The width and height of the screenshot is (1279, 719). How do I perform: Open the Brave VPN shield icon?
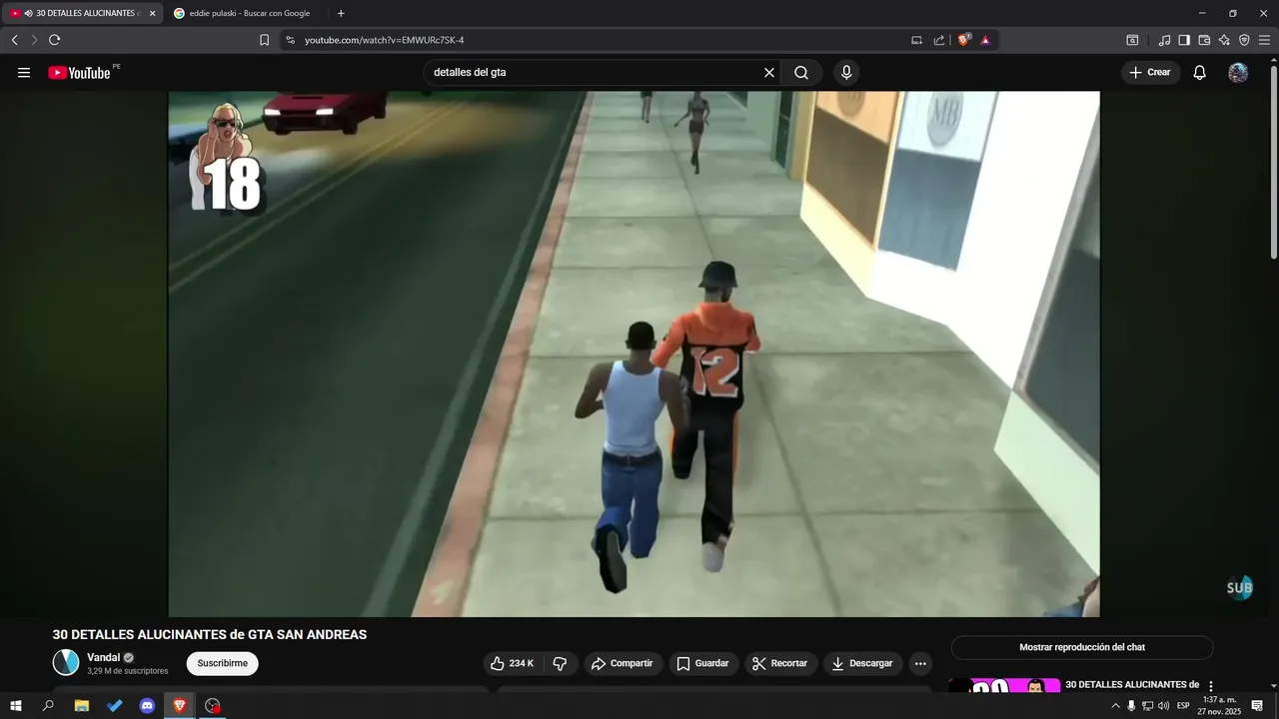click(x=1244, y=40)
